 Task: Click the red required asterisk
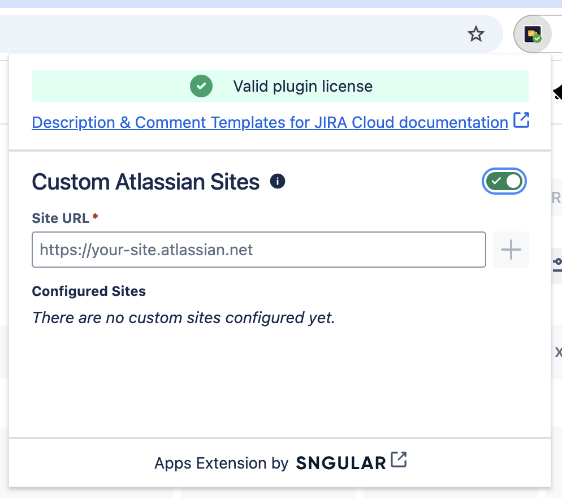95,217
